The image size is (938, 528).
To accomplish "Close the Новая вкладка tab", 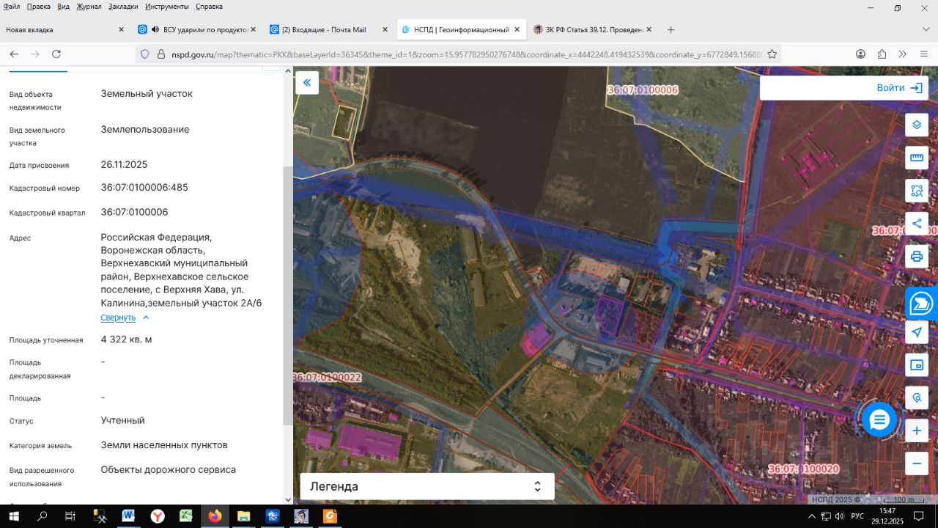I will tap(122, 30).
